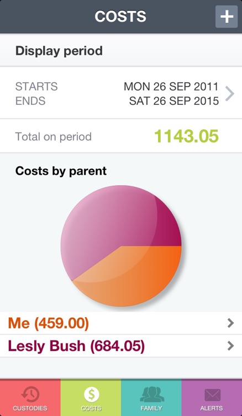Tap the plus icon to add cost
The height and width of the screenshot is (416, 242).
[227, 17]
